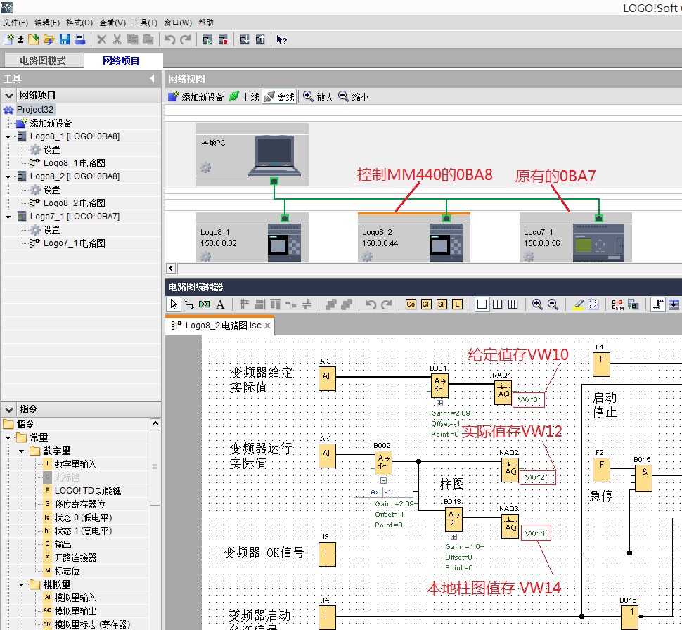
Task: Select the text annotation tool (A) in editor toolbar
Action: click(x=220, y=304)
